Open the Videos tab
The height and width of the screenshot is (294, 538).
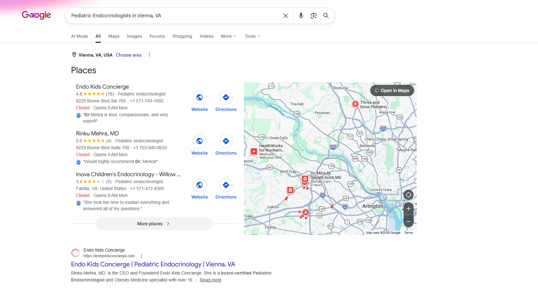coord(206,36)
